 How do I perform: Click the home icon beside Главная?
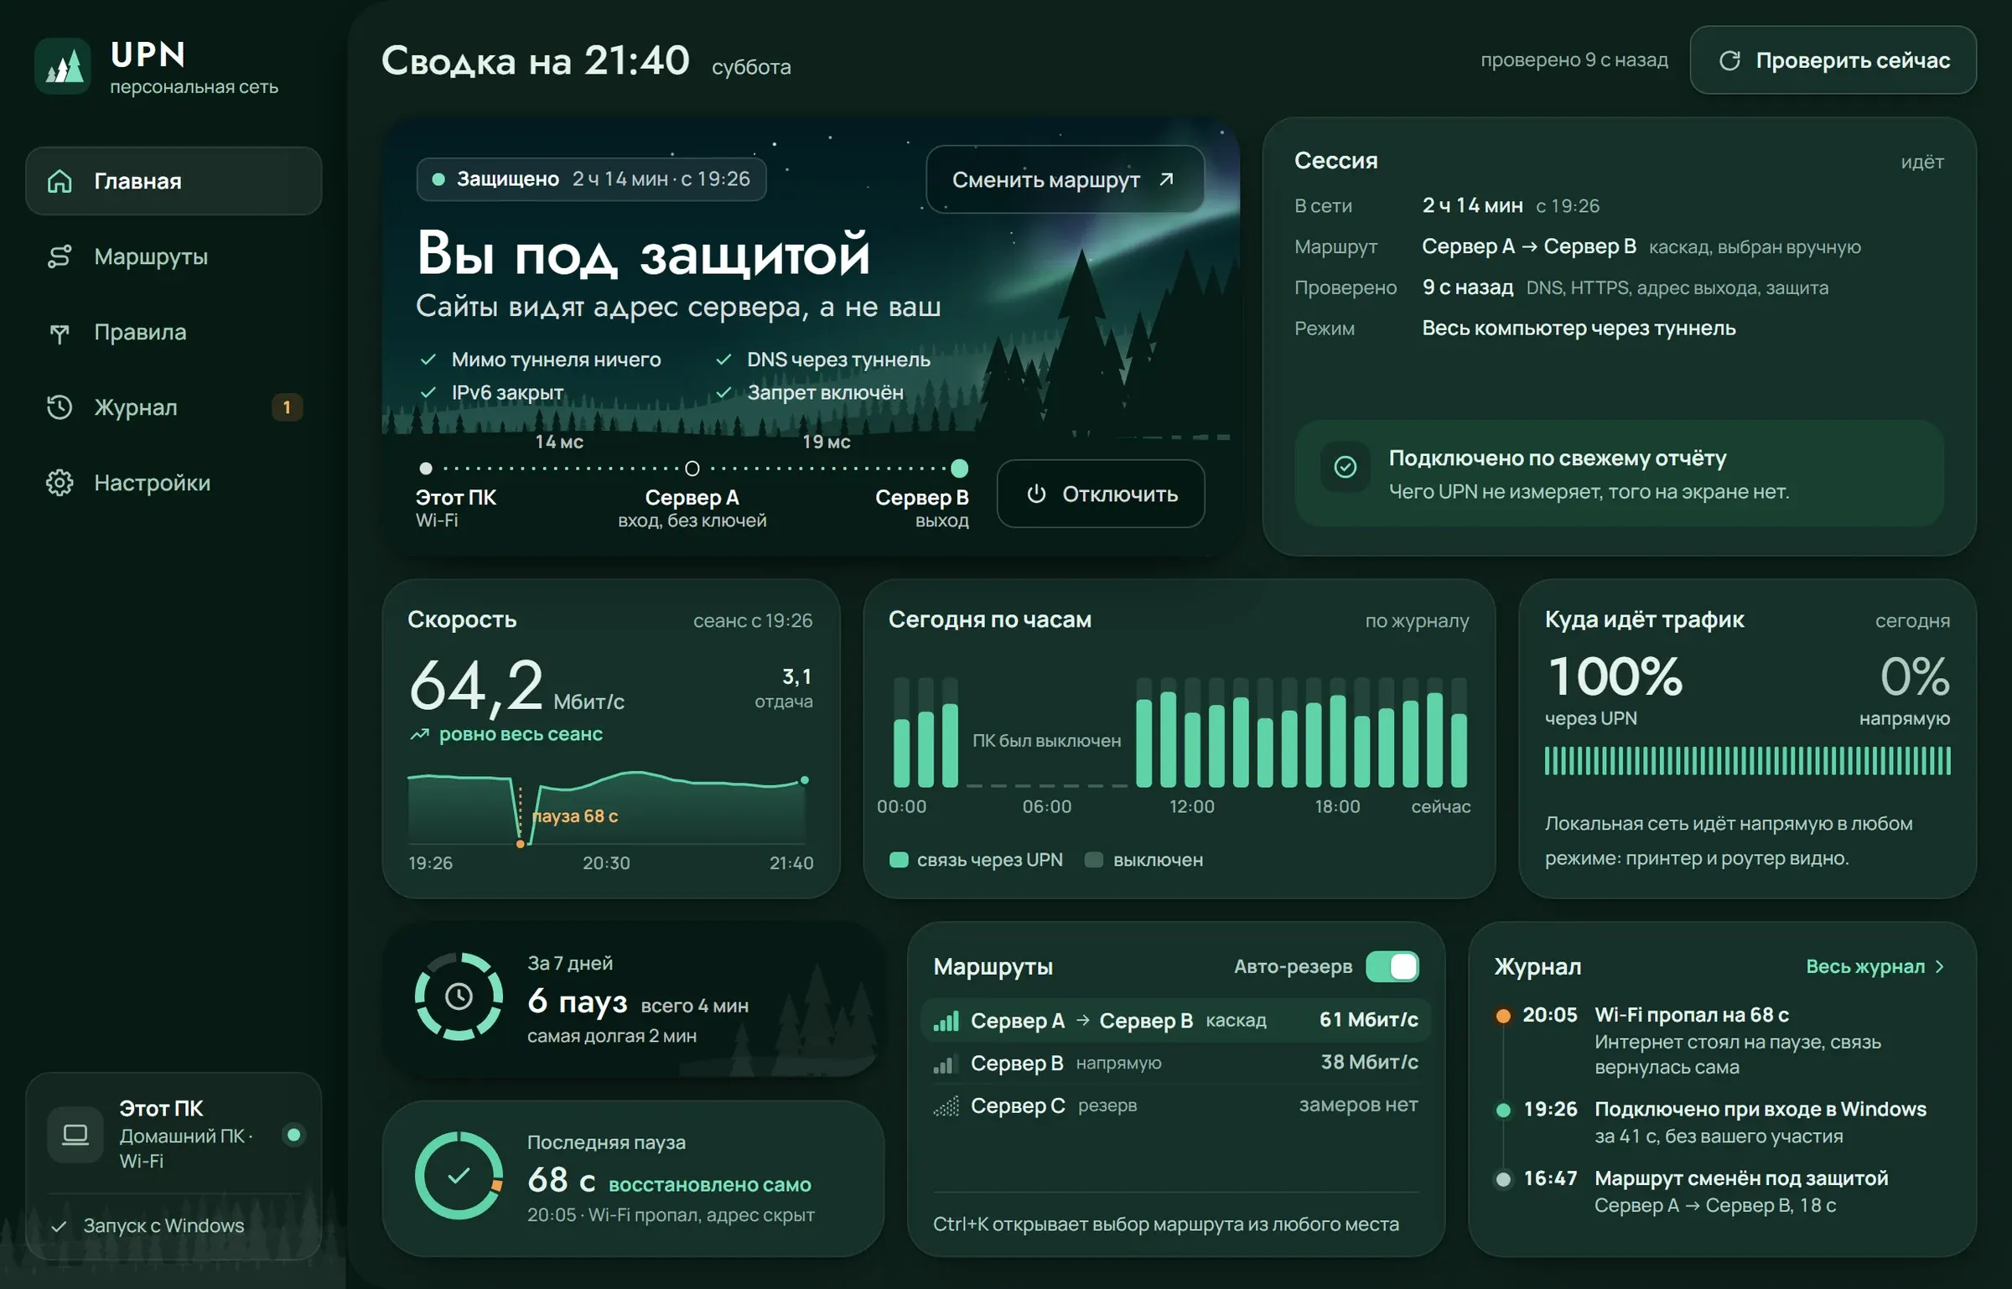[60, 181]
